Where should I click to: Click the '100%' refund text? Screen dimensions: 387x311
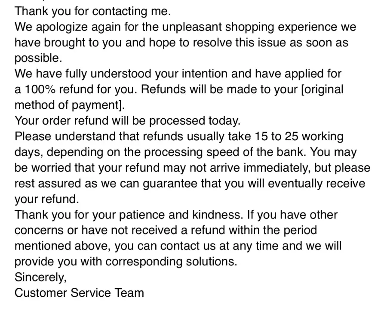[x=40, y=89]
